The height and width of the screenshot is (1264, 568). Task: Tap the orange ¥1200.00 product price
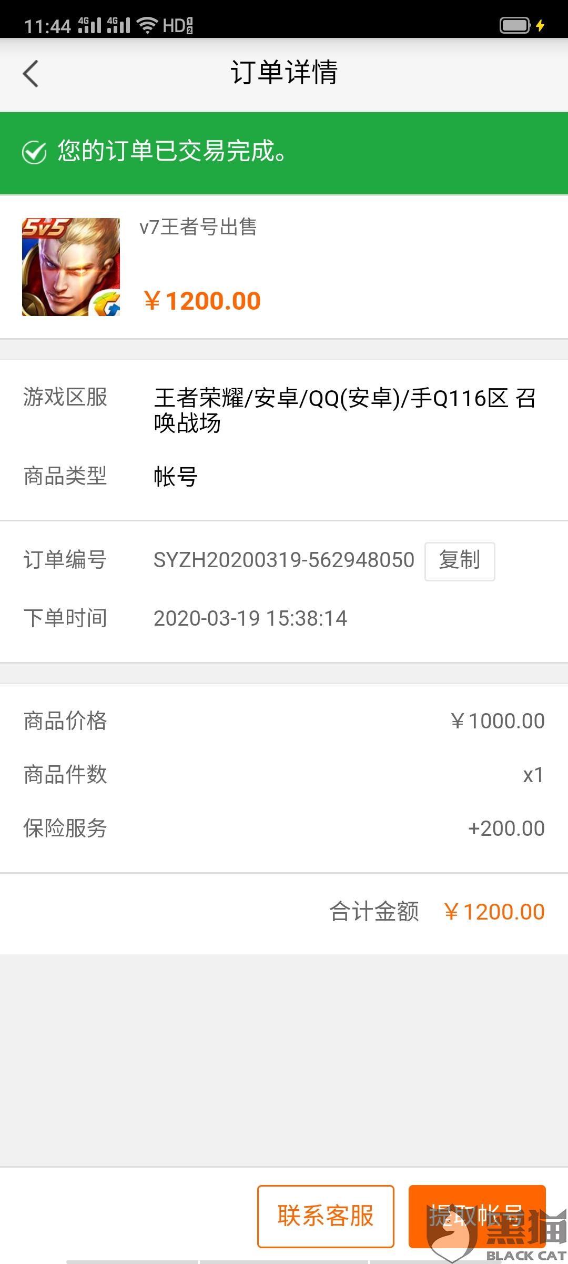202,301
